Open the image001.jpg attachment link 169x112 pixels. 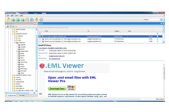(55, 59)
